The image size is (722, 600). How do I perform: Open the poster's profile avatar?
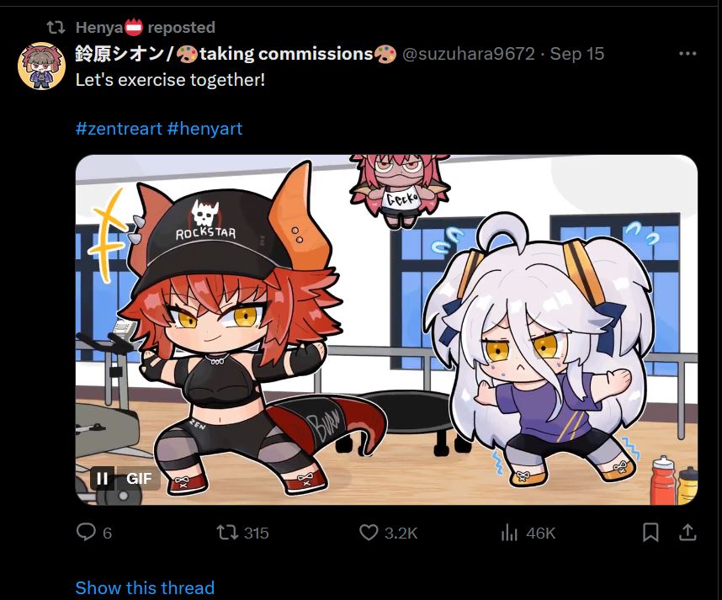41,66
